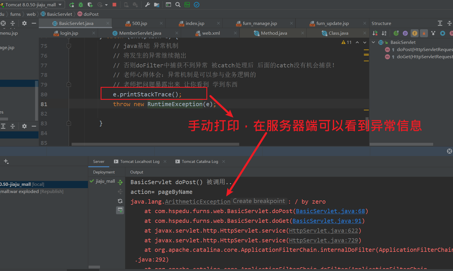The width and height of the screenshot is (453, 271).
Task: Open the Tomcat 8.0.50-jiaju_mall run configuration dropdown
Action: [x=32, y=5]
